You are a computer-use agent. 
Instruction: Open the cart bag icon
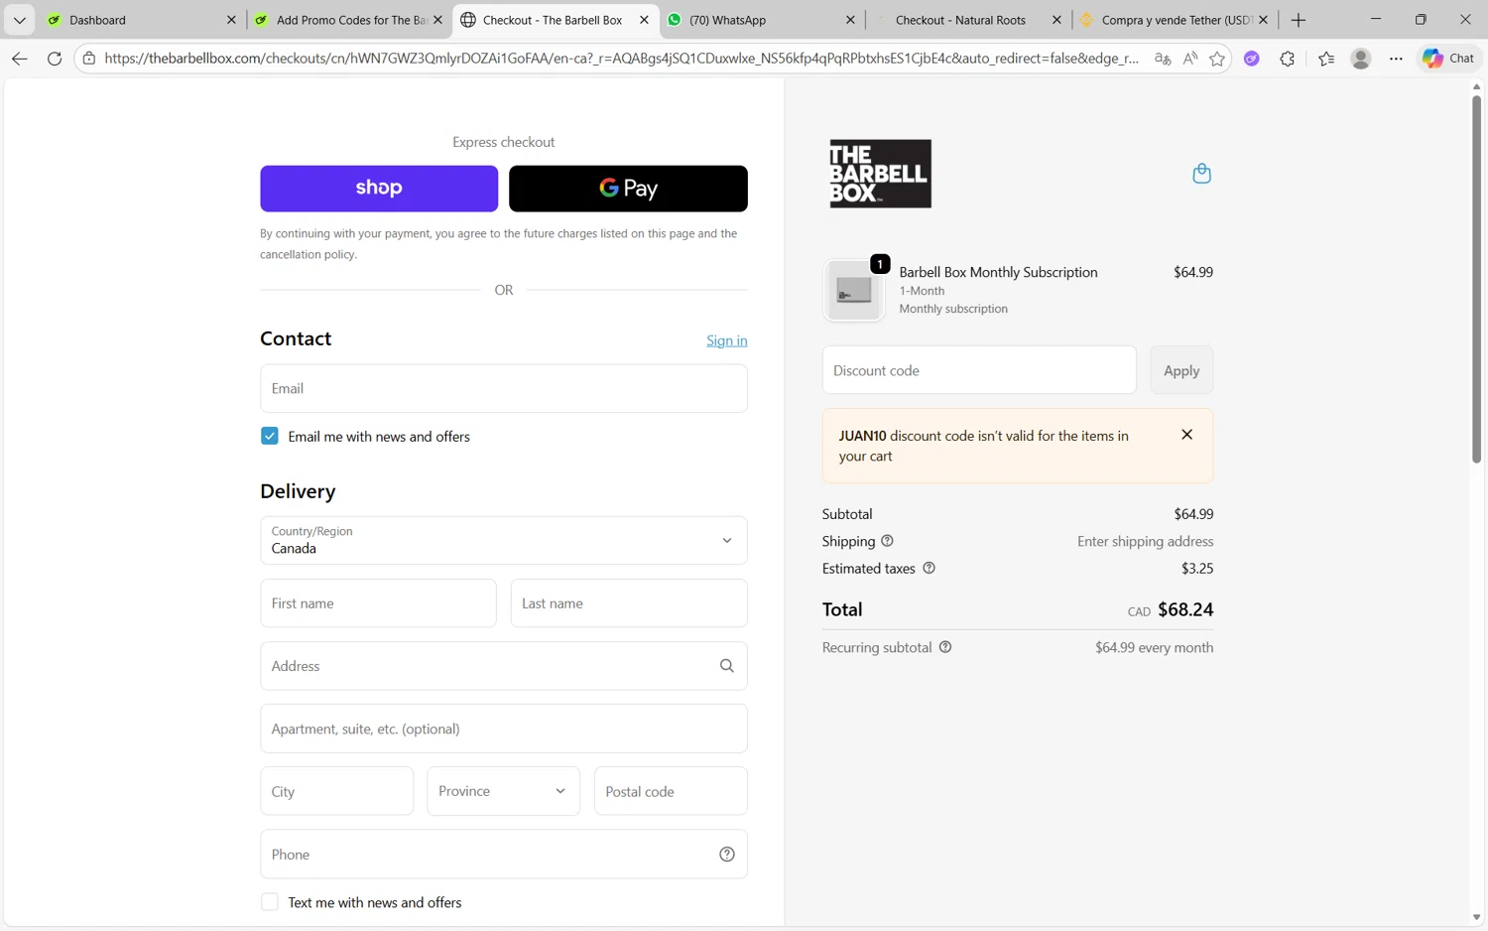(x=1201, y=174)
